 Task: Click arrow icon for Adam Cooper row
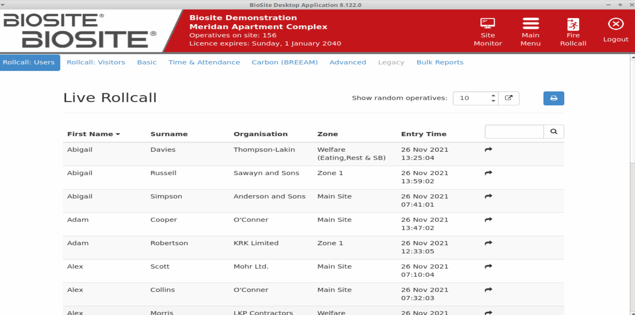[488, 220]
